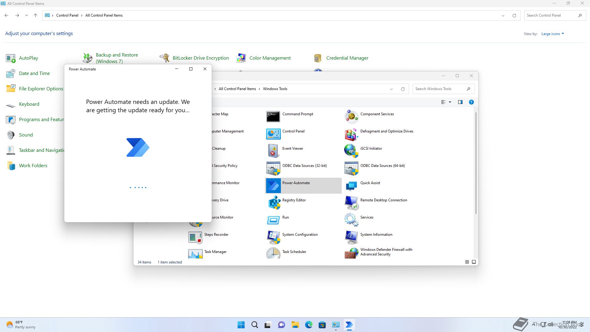Select Windows Tools breadcrumb segment
This screenshot has height=332, width=590.
[x=275, y=89]
